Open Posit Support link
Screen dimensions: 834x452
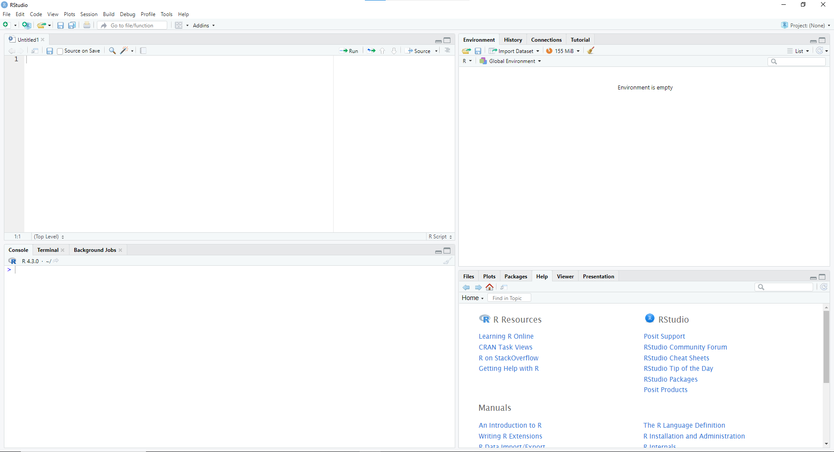pyautogui.click(x=664, y=337)
